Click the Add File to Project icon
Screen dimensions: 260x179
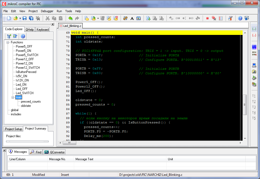click(148, 18)
